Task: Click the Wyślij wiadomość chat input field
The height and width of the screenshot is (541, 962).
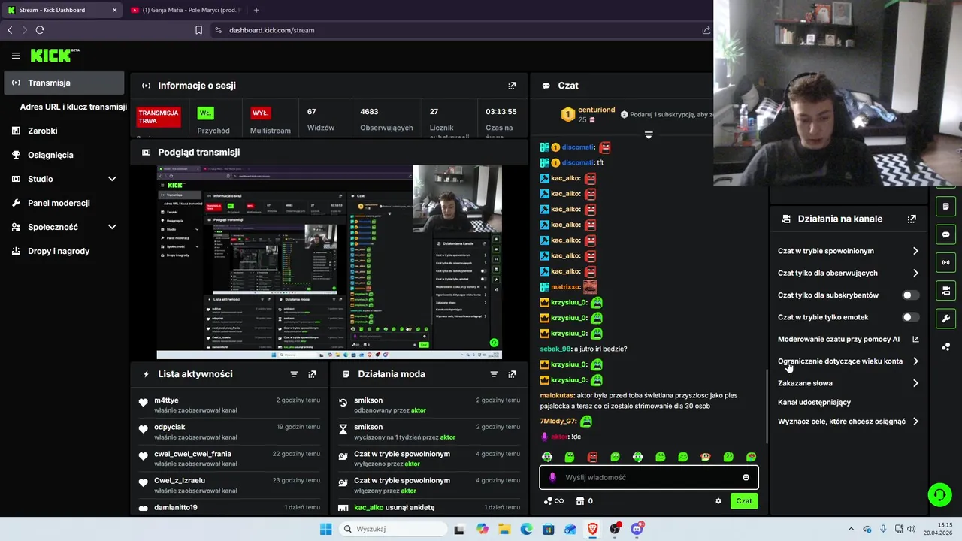Action: (649, 477)
